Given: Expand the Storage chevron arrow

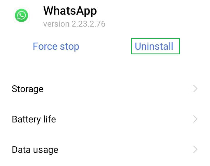Looking at the screenshot, I should (195, 89).
